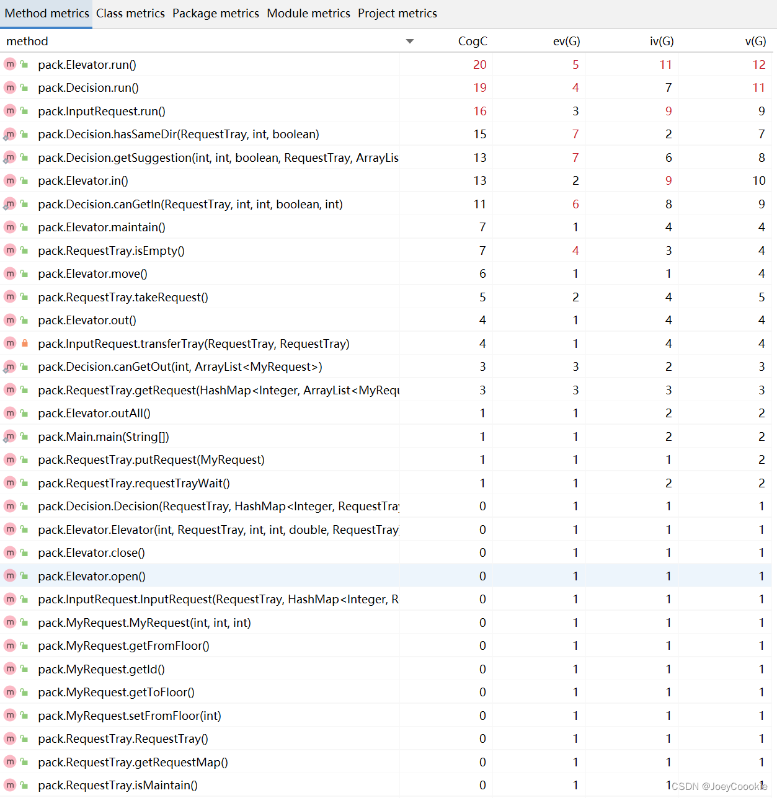Click public lock icon on pack.RequestTray.isMaintain()
Image resolution: width=777 pixels, height=798 pixels.
(x=24, y=785)
